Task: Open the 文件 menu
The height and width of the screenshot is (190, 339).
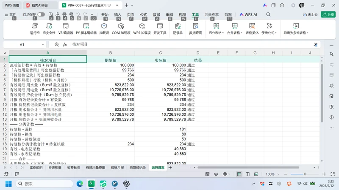Action: click(x=10, y=14)
